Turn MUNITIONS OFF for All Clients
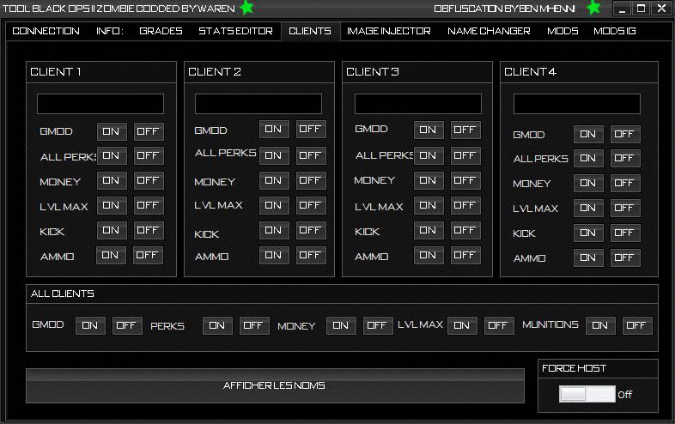 pyautogui.click(x=637, y=325)
